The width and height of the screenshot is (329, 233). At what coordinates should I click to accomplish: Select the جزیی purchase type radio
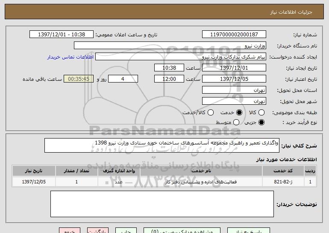pos(261,122)
